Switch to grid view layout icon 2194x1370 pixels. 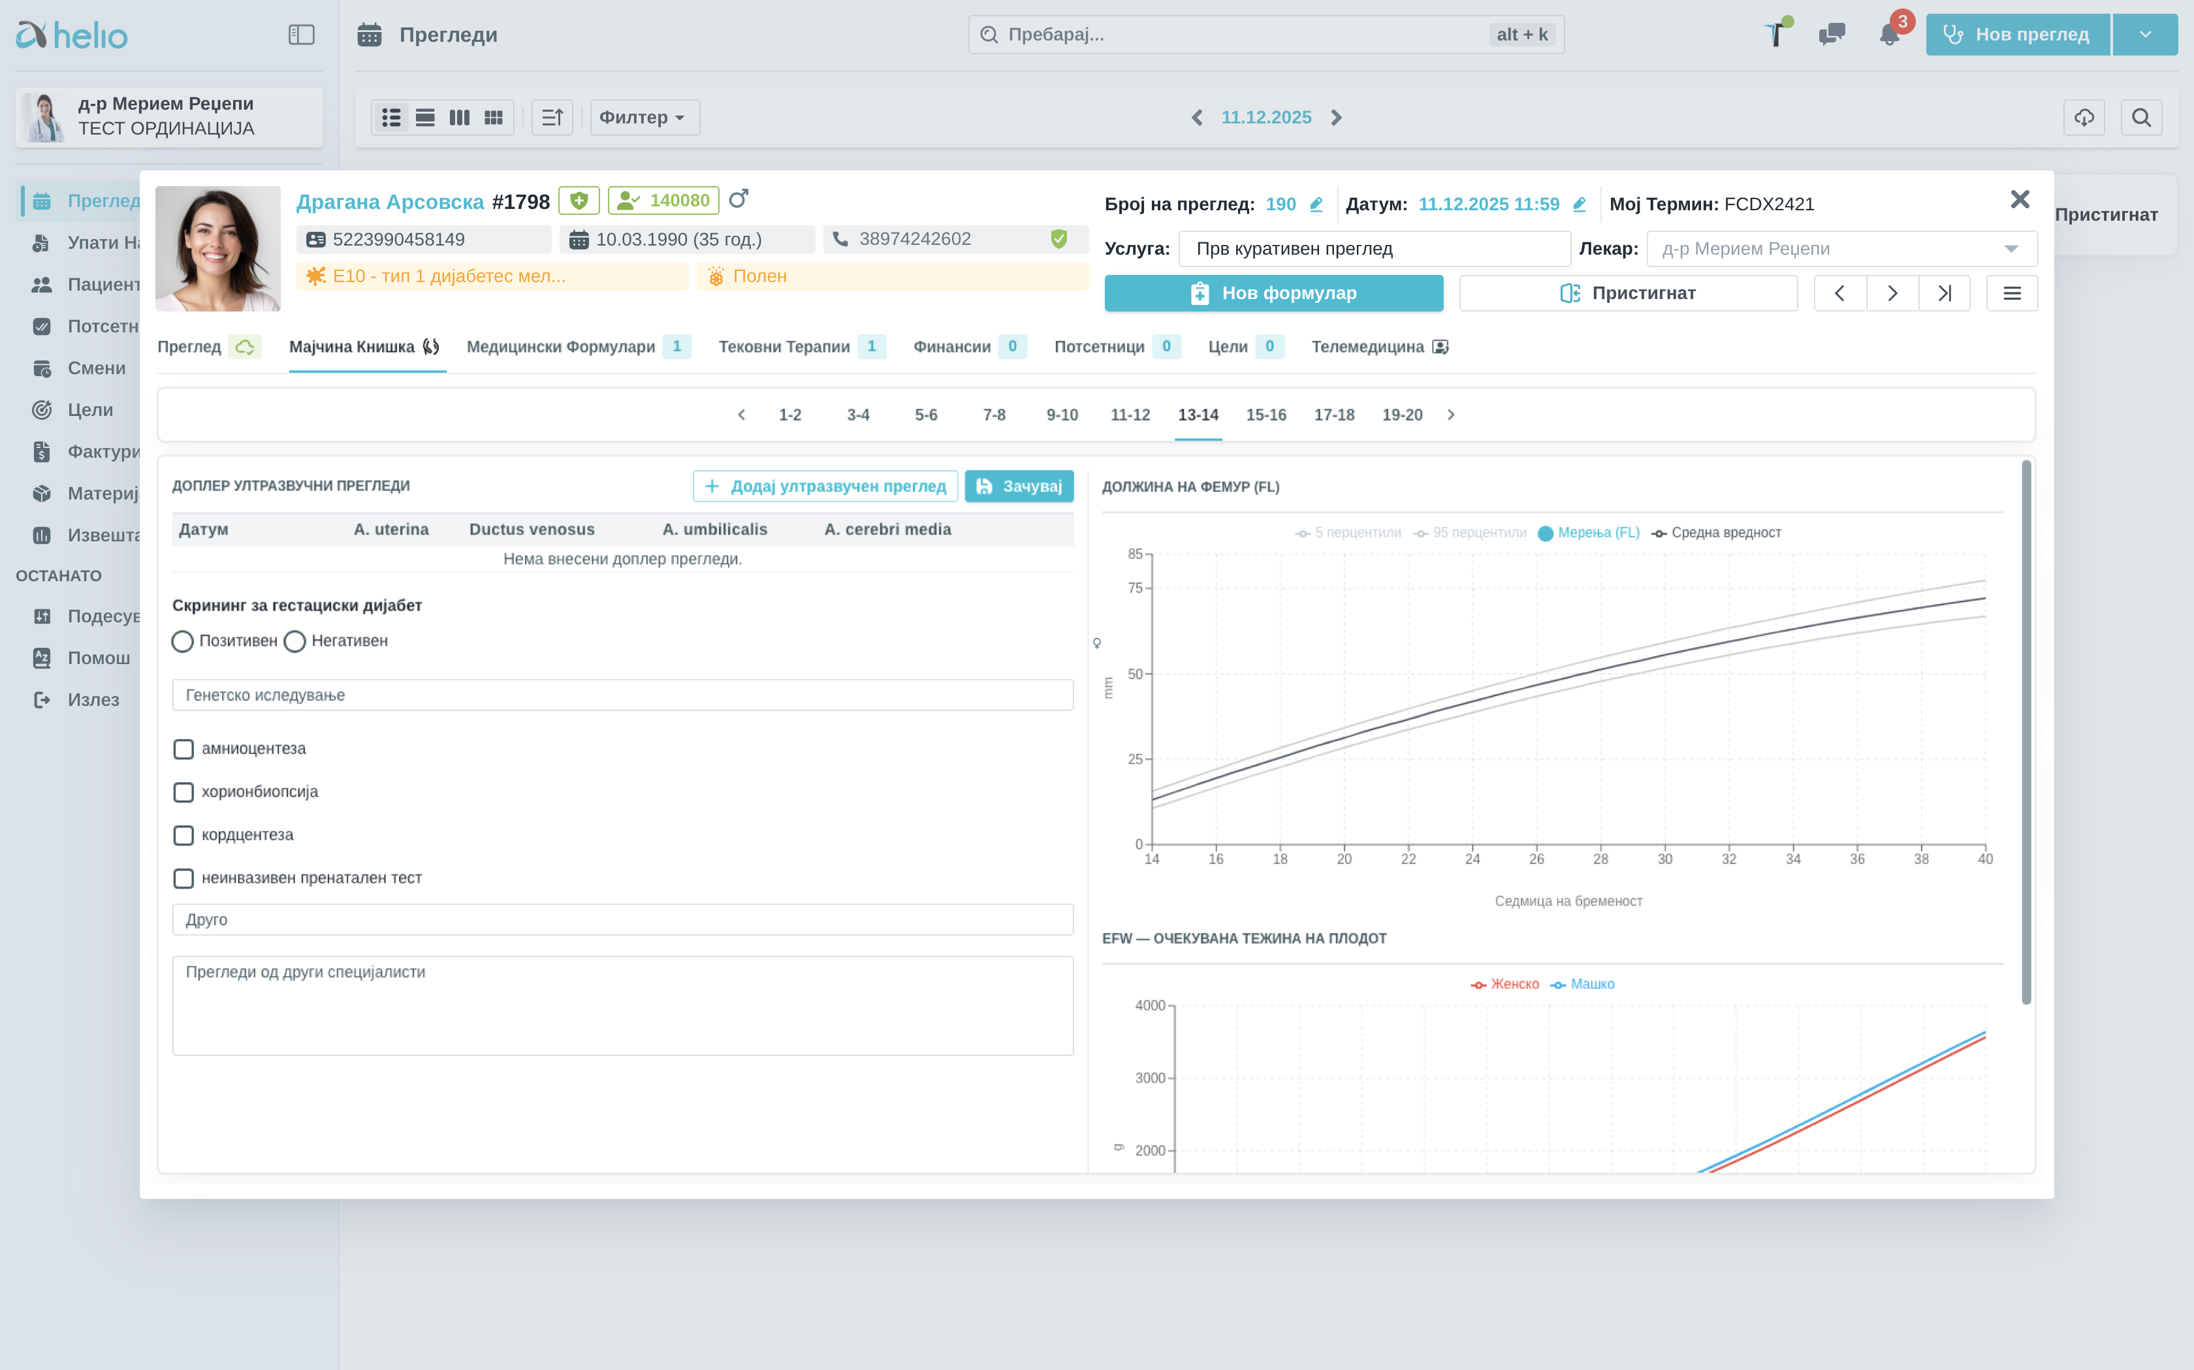(494, 118)
